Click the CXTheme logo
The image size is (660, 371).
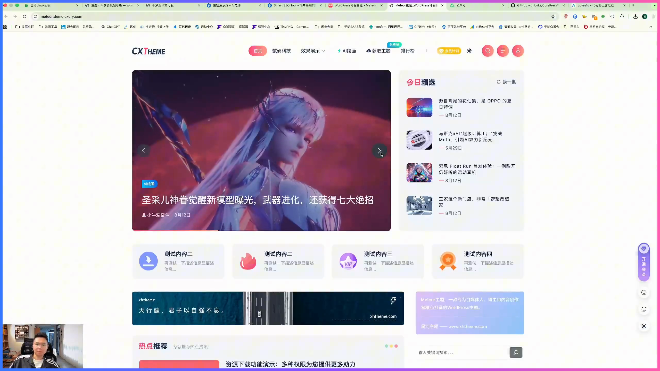(149, 51)
